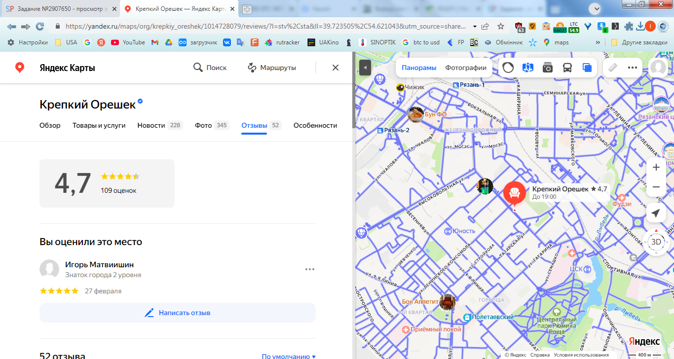Open the user profile avatar on map
Screen dimensions: 674x359
click(659, 68)
